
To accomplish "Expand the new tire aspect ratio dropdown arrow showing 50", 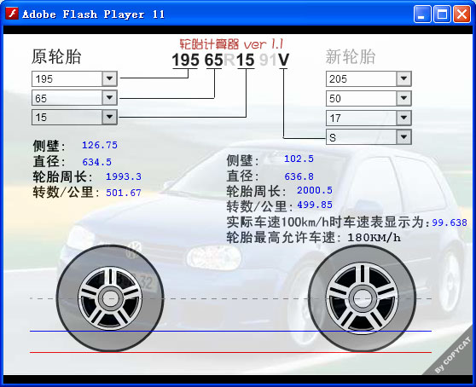I will pos(403,98).
